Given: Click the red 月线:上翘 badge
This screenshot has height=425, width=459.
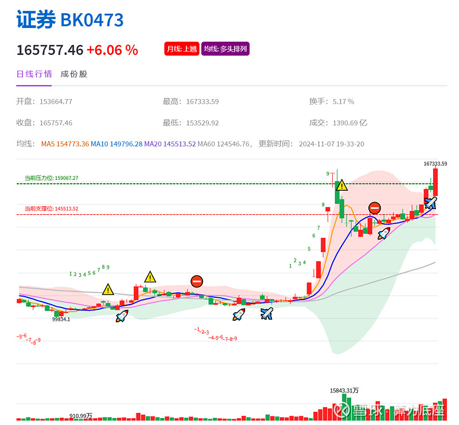Looking at the screenshot, I should (x=181, y=49).
